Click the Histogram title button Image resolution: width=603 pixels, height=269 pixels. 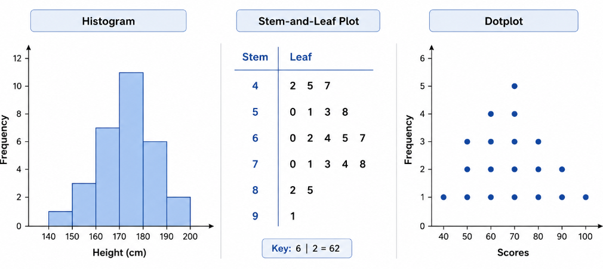(109, 21)
